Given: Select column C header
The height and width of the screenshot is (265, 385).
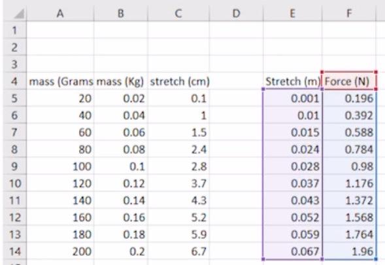Looking at the screenshot, I should (x=178, y=14).
